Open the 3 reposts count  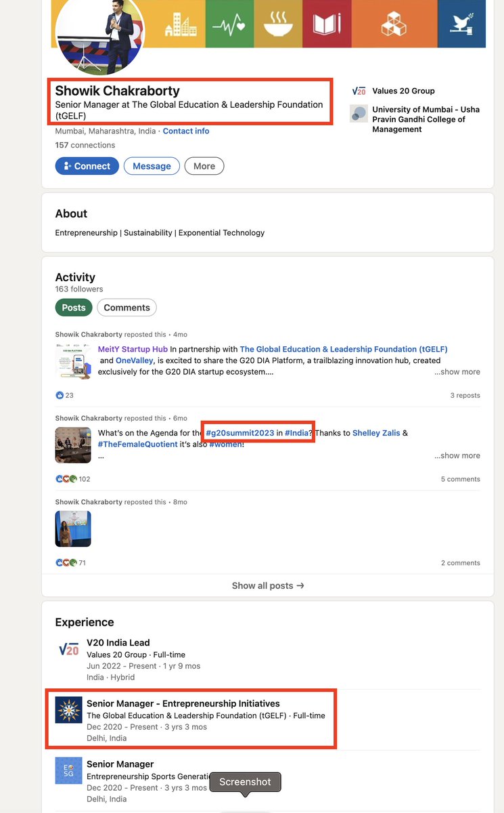[465, 395]
